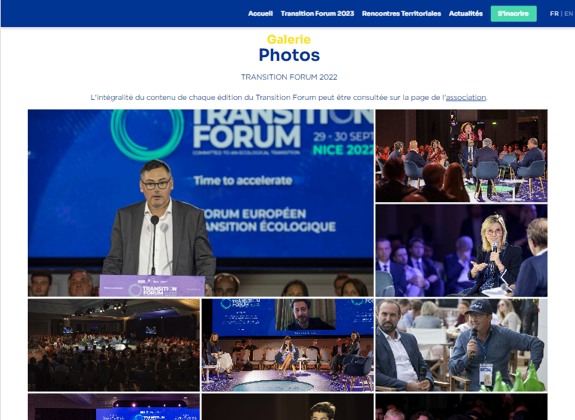Follow the association hyperlink
Screen dimensions: 575x420
tap(465, 98)
